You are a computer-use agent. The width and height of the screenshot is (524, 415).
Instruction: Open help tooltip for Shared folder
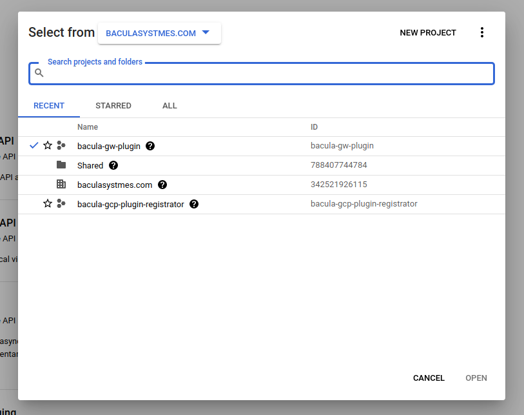113,165
